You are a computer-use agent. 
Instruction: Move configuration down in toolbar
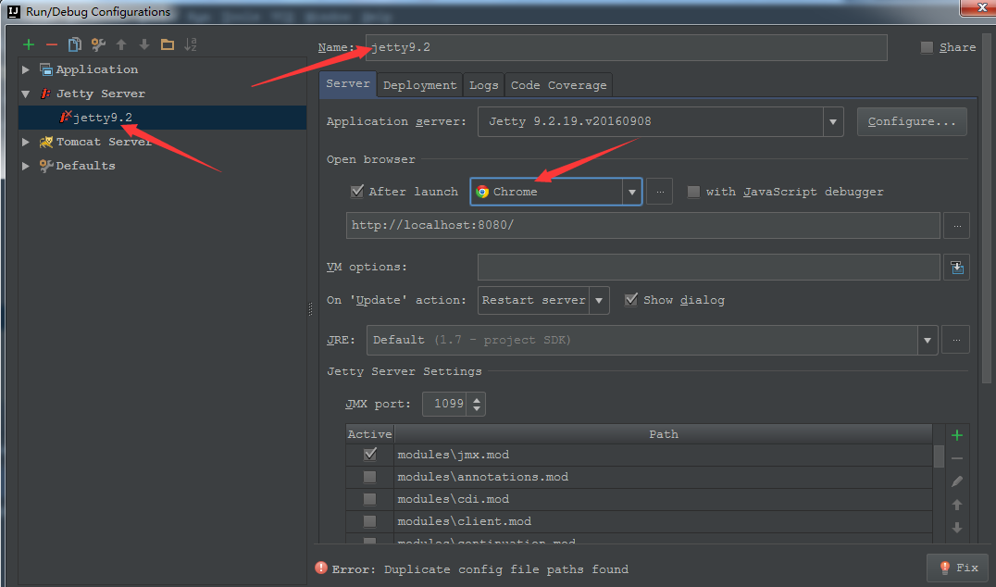click(144, 44)
